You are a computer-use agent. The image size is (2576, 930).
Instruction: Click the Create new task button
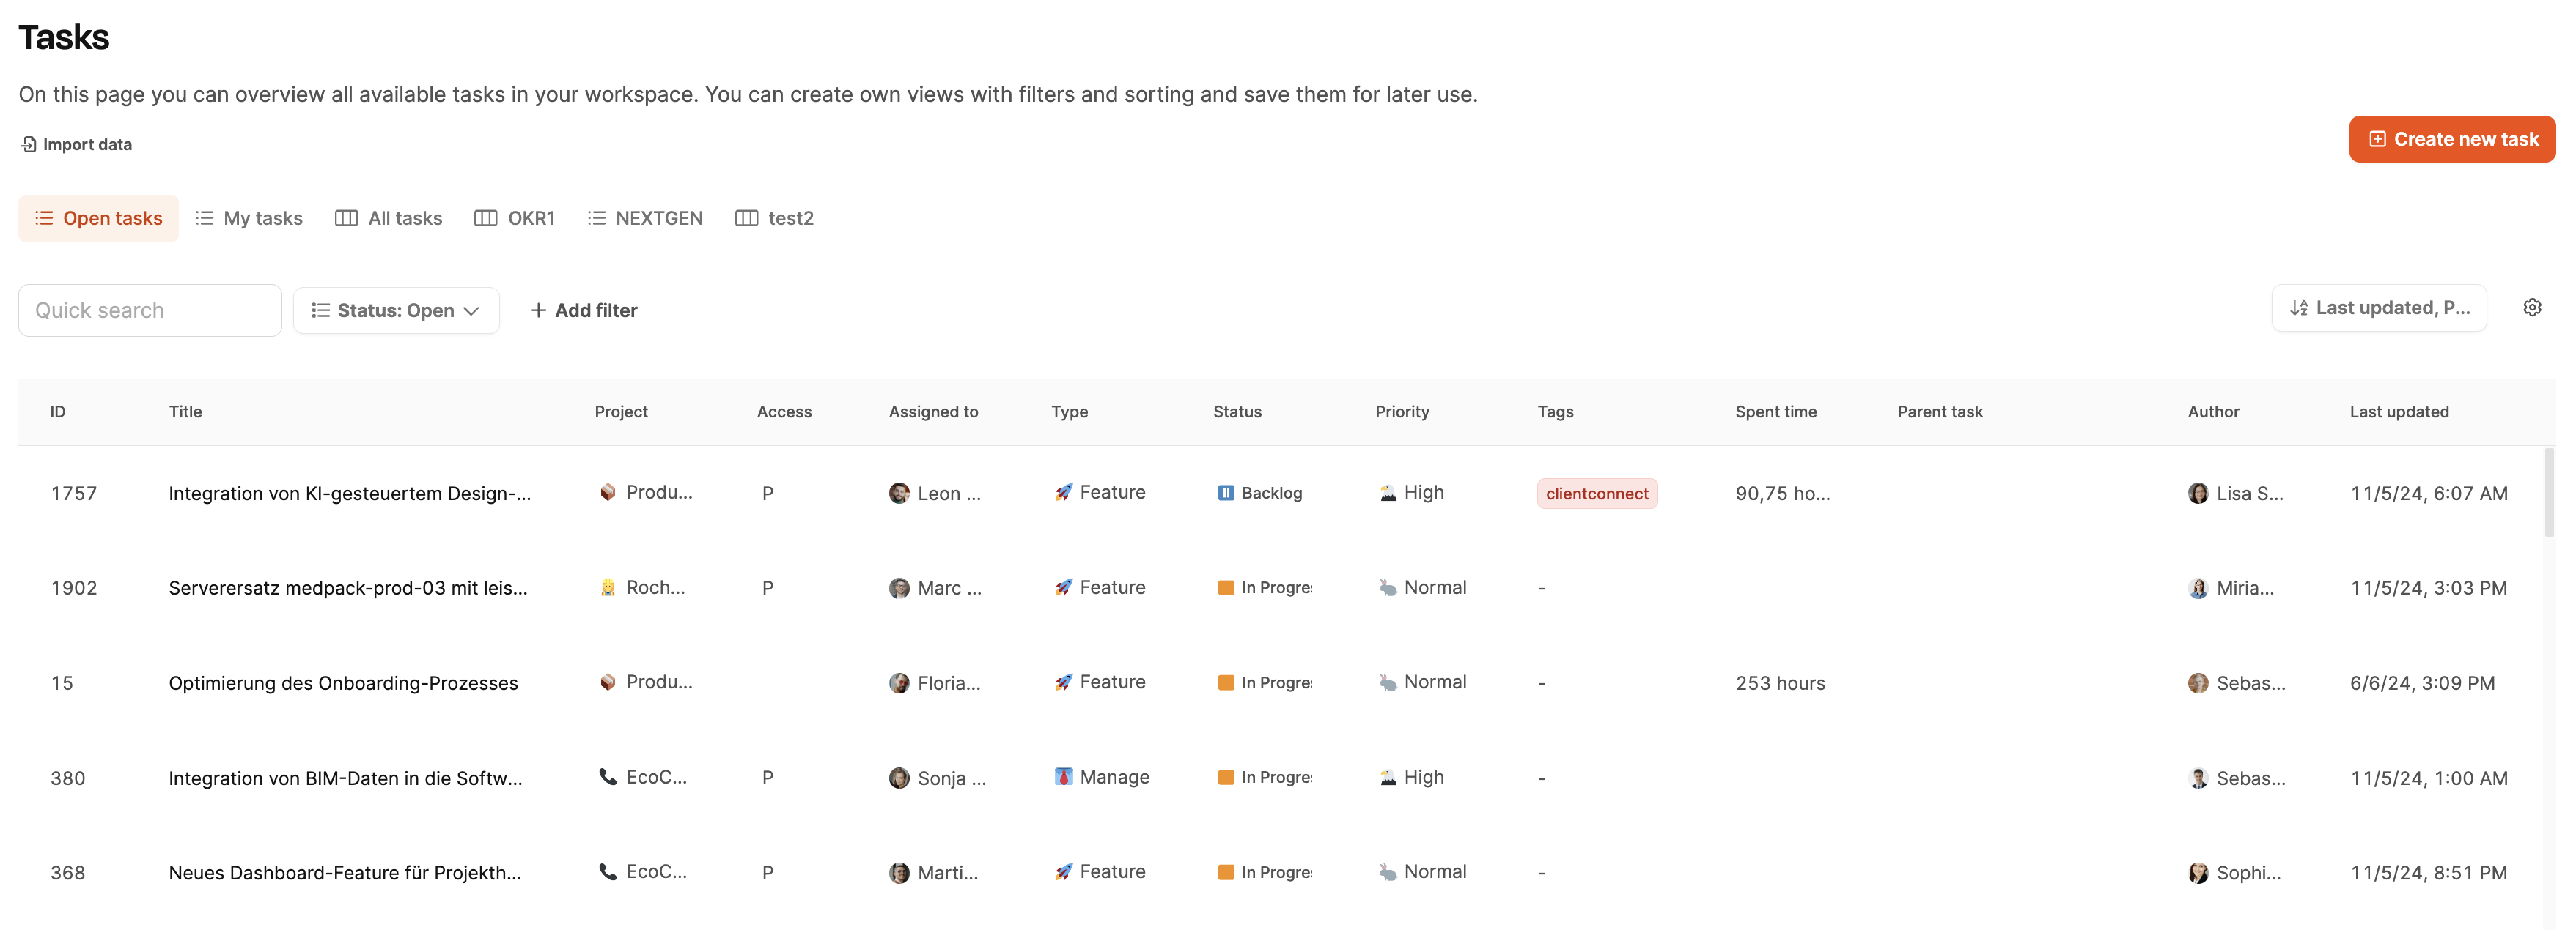(2451, 139)
